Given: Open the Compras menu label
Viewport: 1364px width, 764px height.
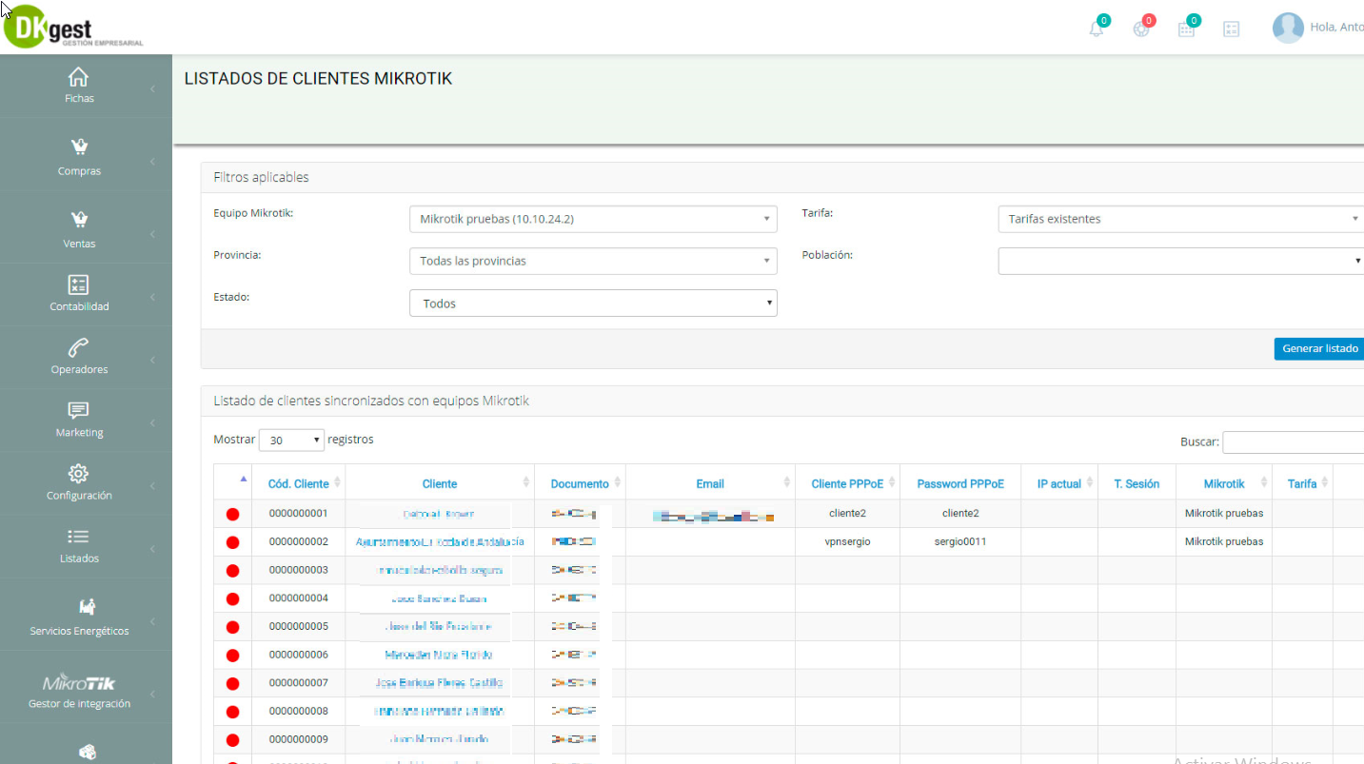Looking at the screenshot, I should tap(79, 171).
